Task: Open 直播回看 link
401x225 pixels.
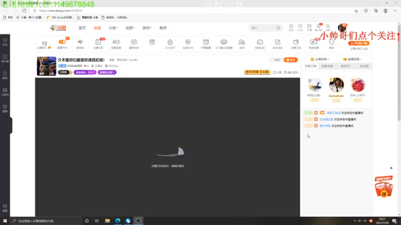Action: coord(352,59)
